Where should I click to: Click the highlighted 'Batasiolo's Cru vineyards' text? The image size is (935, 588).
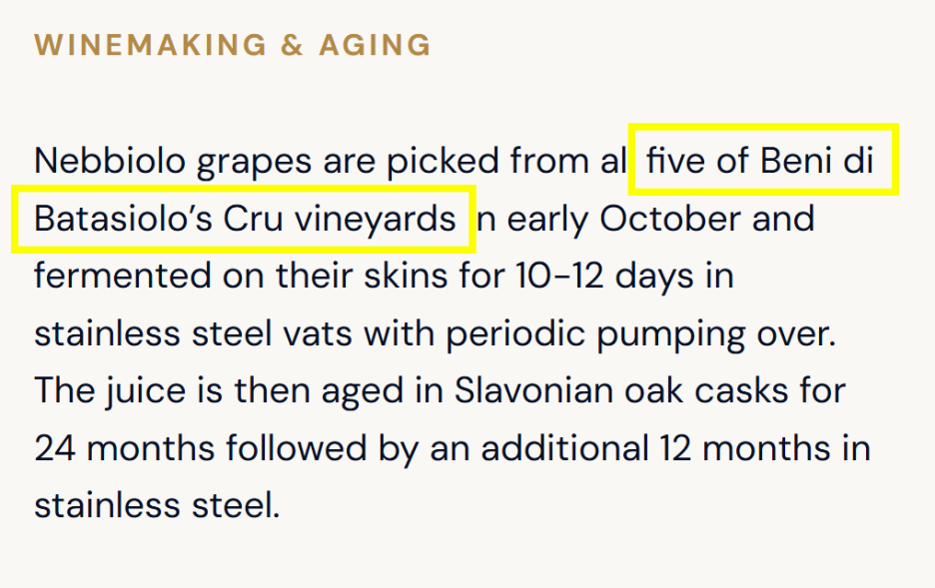[245, 219]
